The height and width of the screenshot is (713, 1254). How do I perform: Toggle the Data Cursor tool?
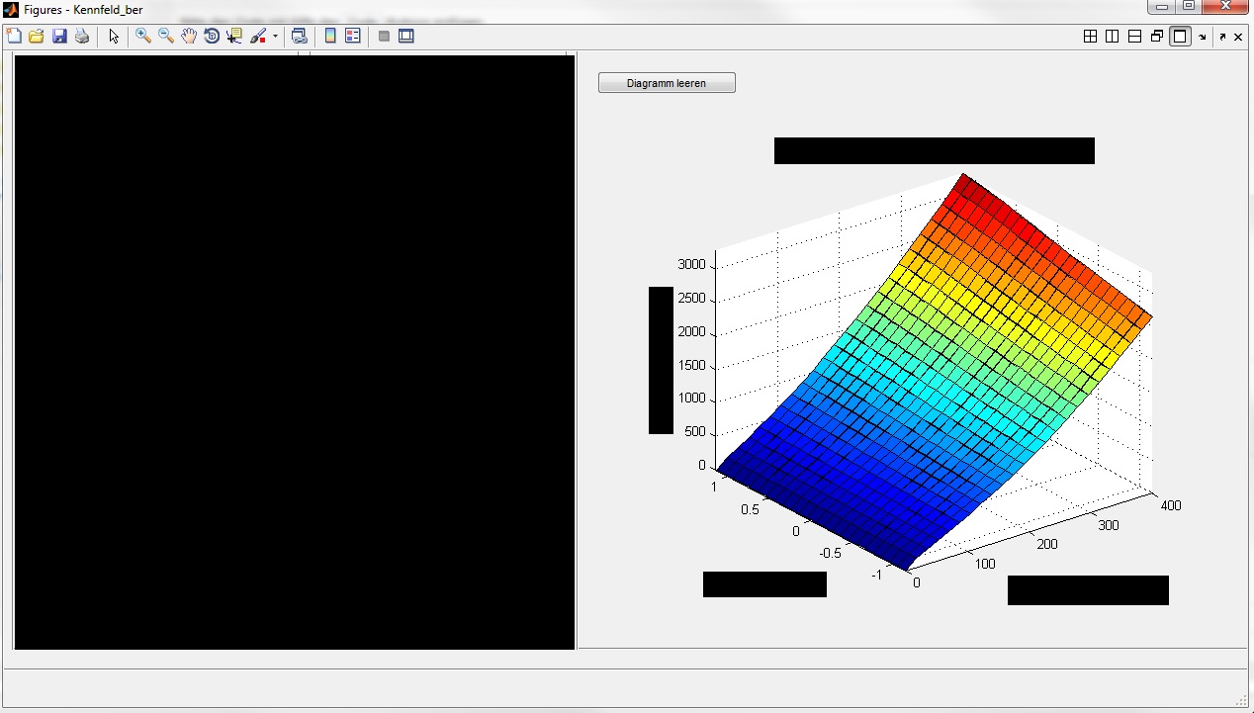point(234,37)
